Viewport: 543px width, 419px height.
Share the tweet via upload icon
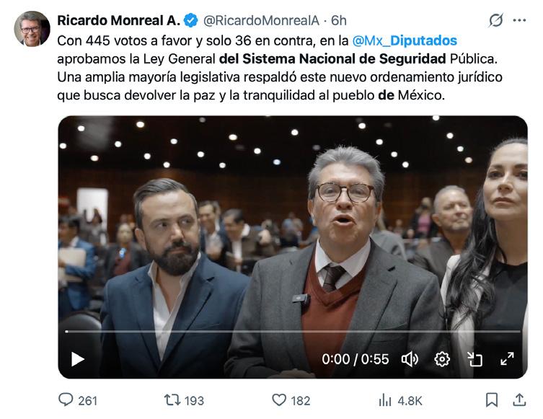[519, 400]
